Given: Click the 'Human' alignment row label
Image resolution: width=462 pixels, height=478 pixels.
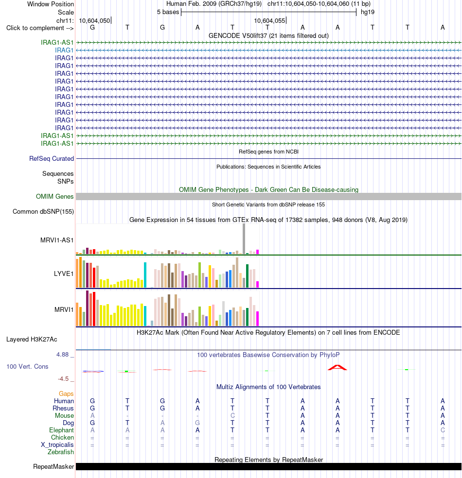Looking at the screenshot, I should tap(64, 401).
